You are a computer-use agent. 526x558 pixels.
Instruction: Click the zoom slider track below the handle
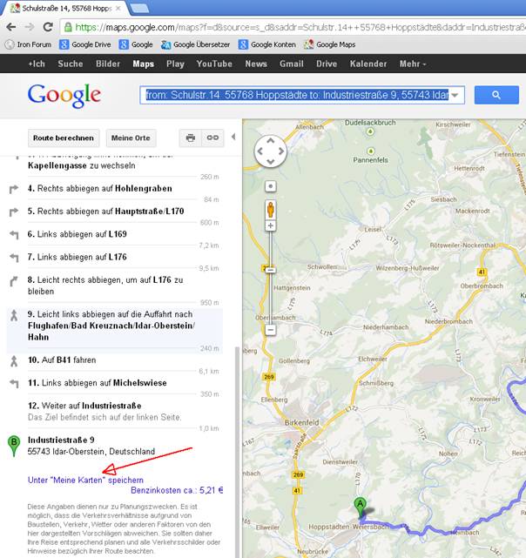tap(271, 299)
